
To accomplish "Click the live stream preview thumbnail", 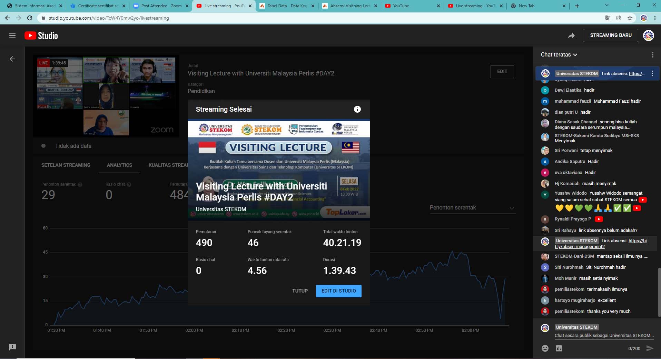I will click(106, 96).
